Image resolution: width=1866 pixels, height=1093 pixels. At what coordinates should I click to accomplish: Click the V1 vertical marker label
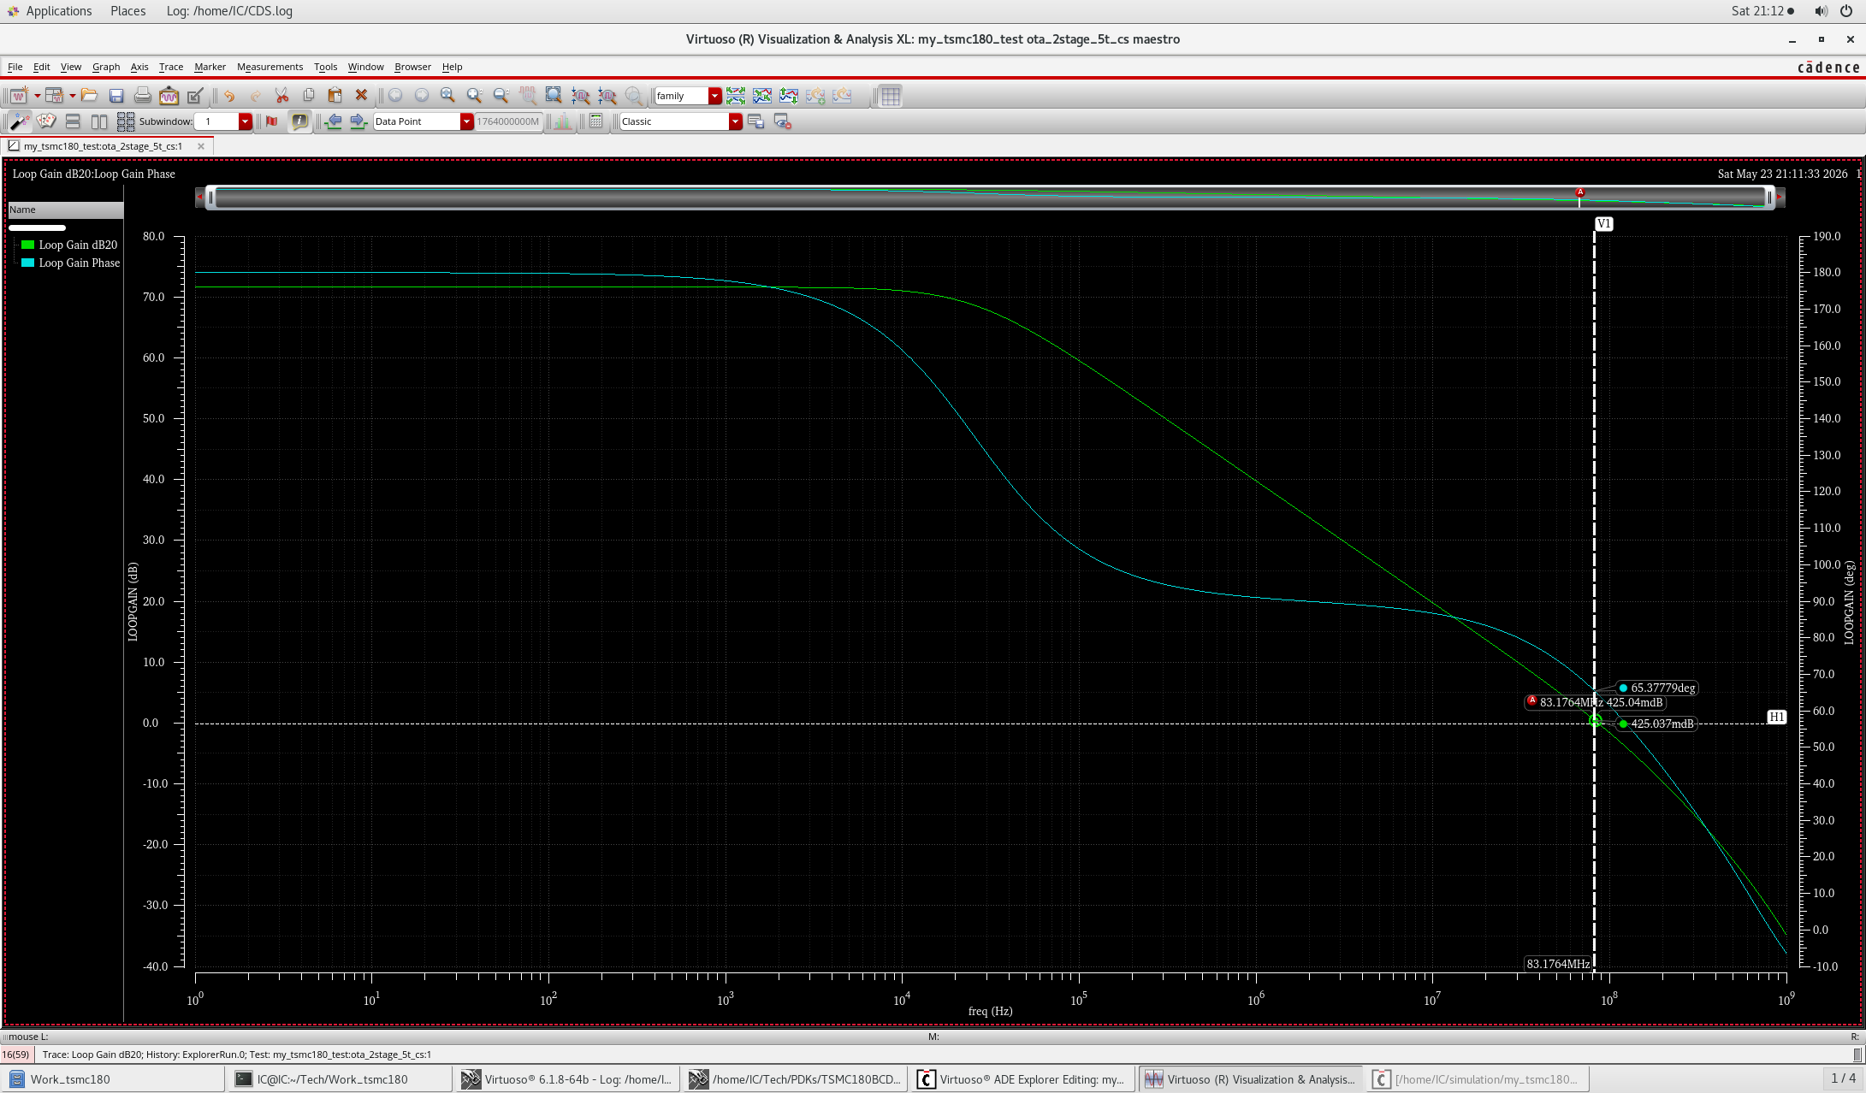pyautogui.click(x=1603, y=224)
